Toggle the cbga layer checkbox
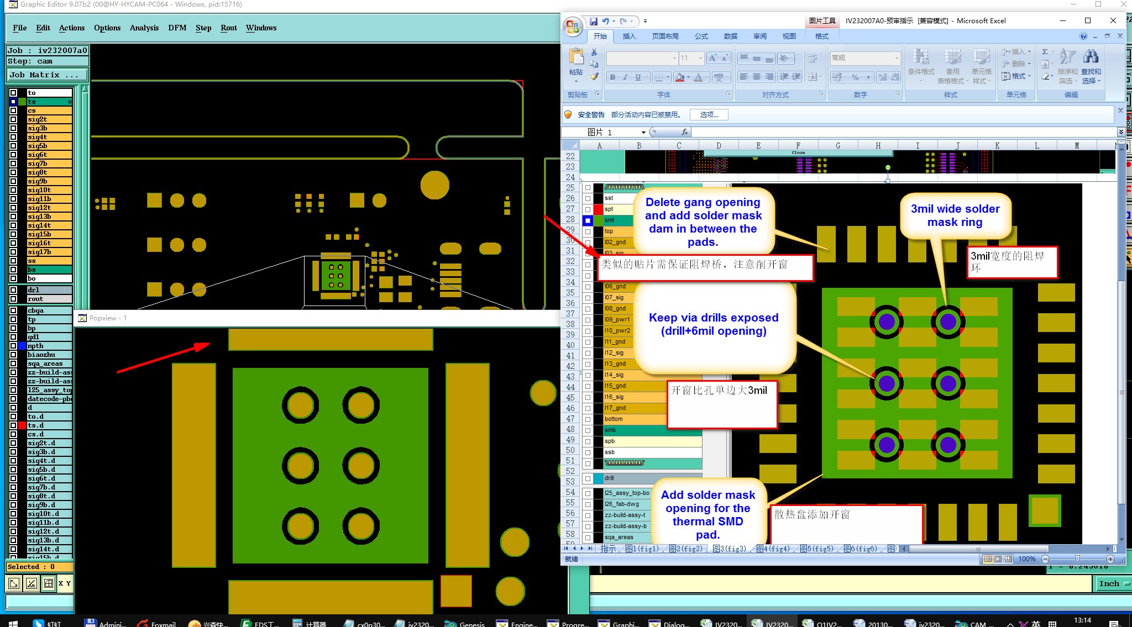This screenshot has height=627, width=1132. pyautogui.click(x=13, y=310)
